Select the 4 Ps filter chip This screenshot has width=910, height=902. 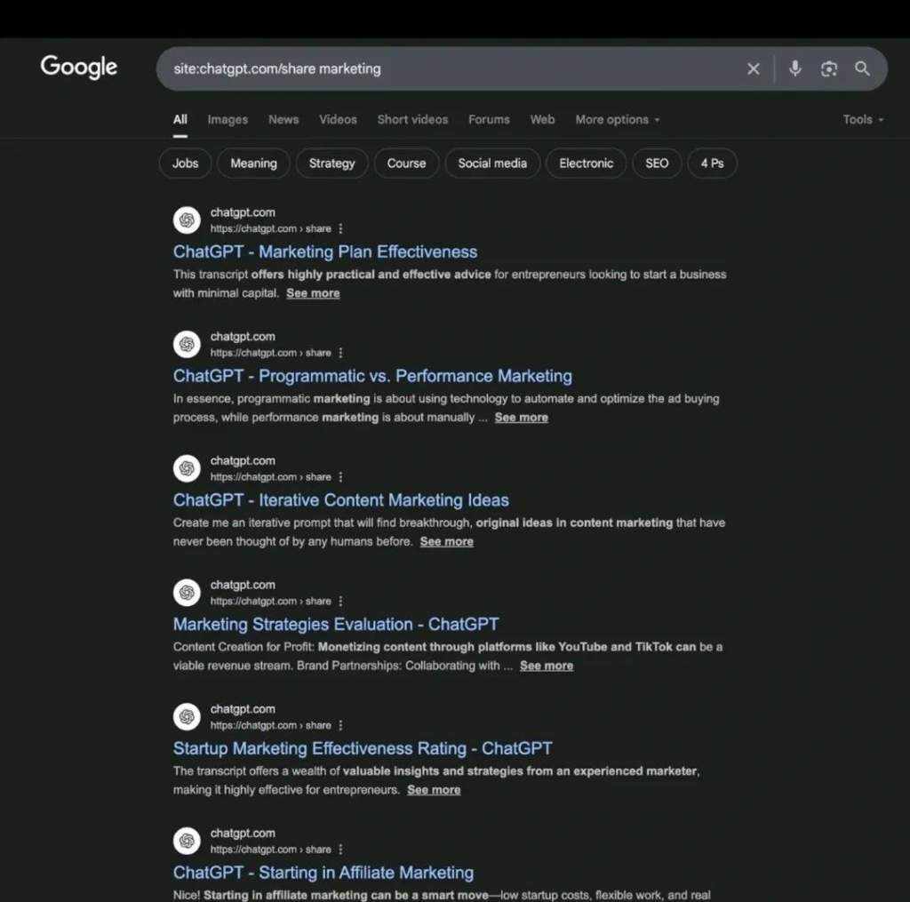(712, 164)
